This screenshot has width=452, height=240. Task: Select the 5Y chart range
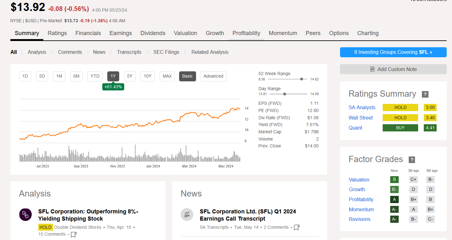(130, 76)
